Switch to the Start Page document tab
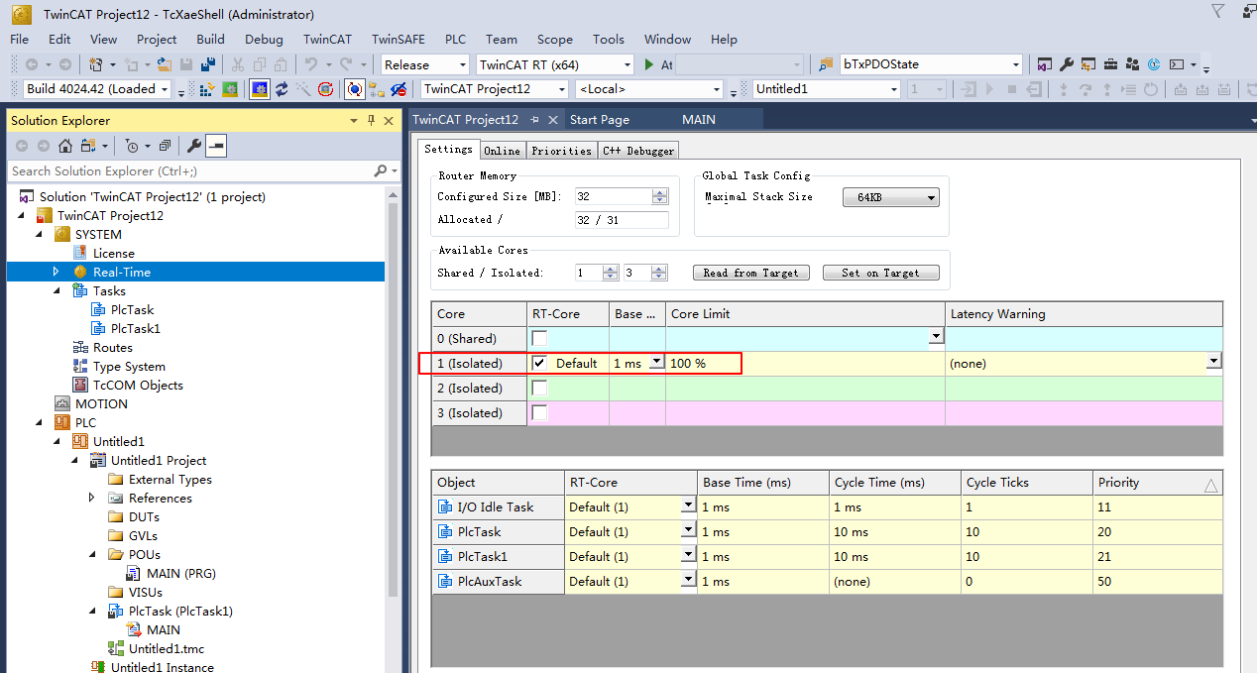Screen dimensions: 1257x673 pos(599,120)
